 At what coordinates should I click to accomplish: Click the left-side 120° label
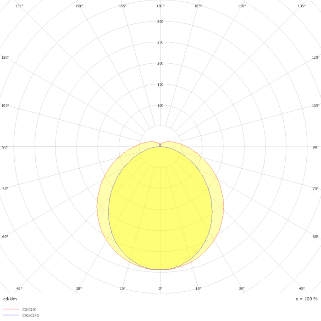(x=5, y=57)
